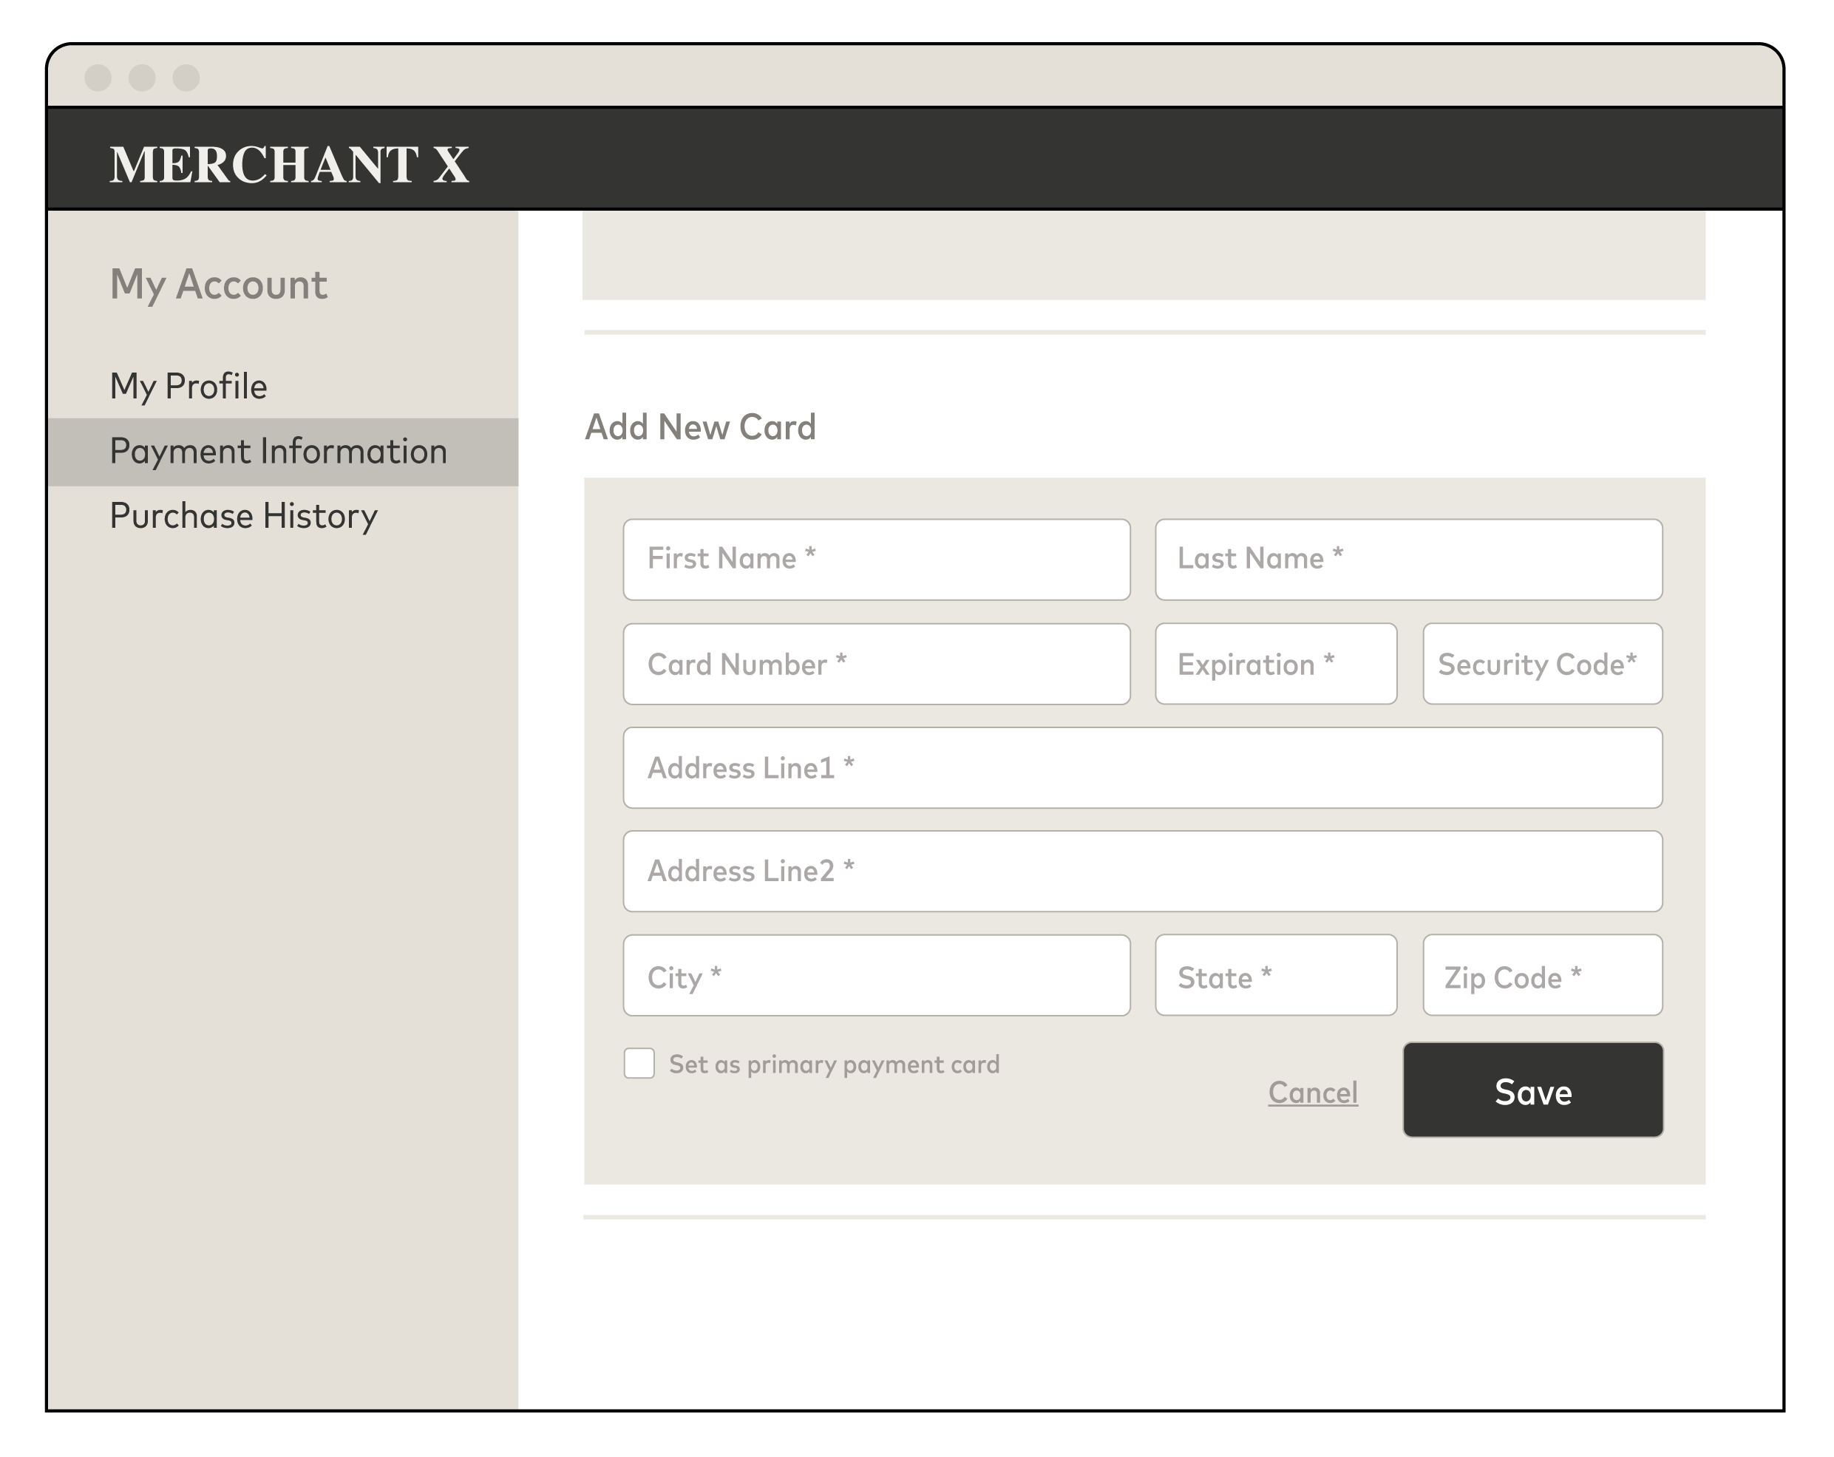1834x1457 pixels.
Task: Select the Zip Code field
Action: point(1541,976)
